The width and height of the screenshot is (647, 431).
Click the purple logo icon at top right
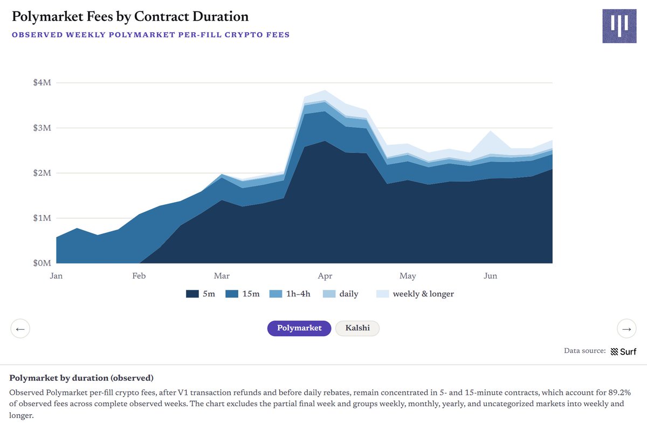619,26
